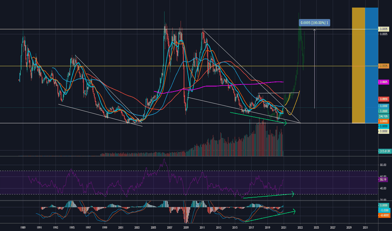Click the 1997 label on the time axis
The width and height of the screenshot is (392, 231).
pyautogui.click(x=88, y=228)
